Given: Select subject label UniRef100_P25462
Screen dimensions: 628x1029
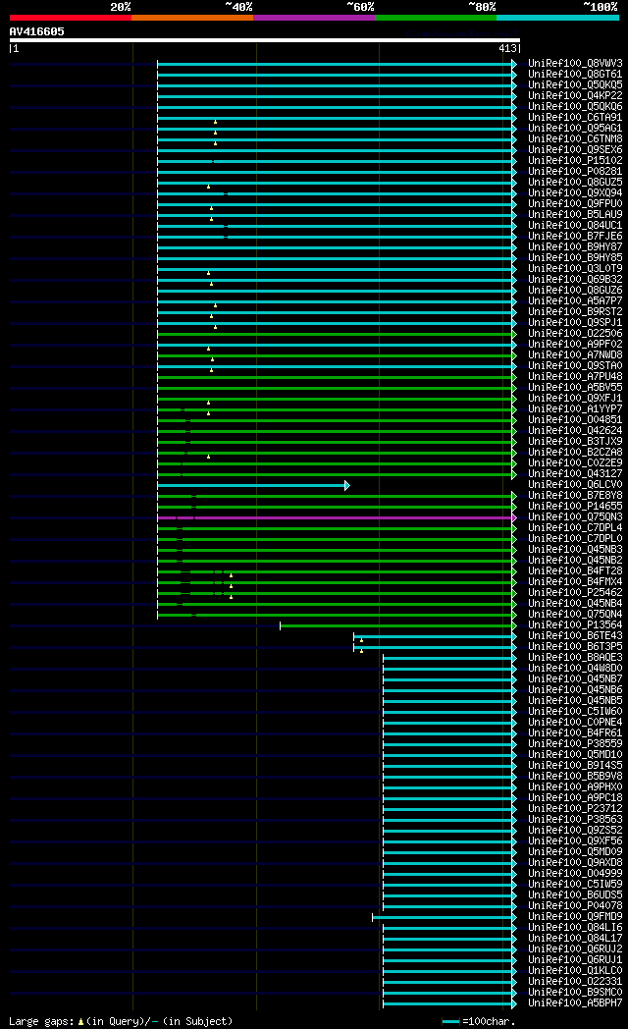Looking at the screenshot, I should pos(575,593).
